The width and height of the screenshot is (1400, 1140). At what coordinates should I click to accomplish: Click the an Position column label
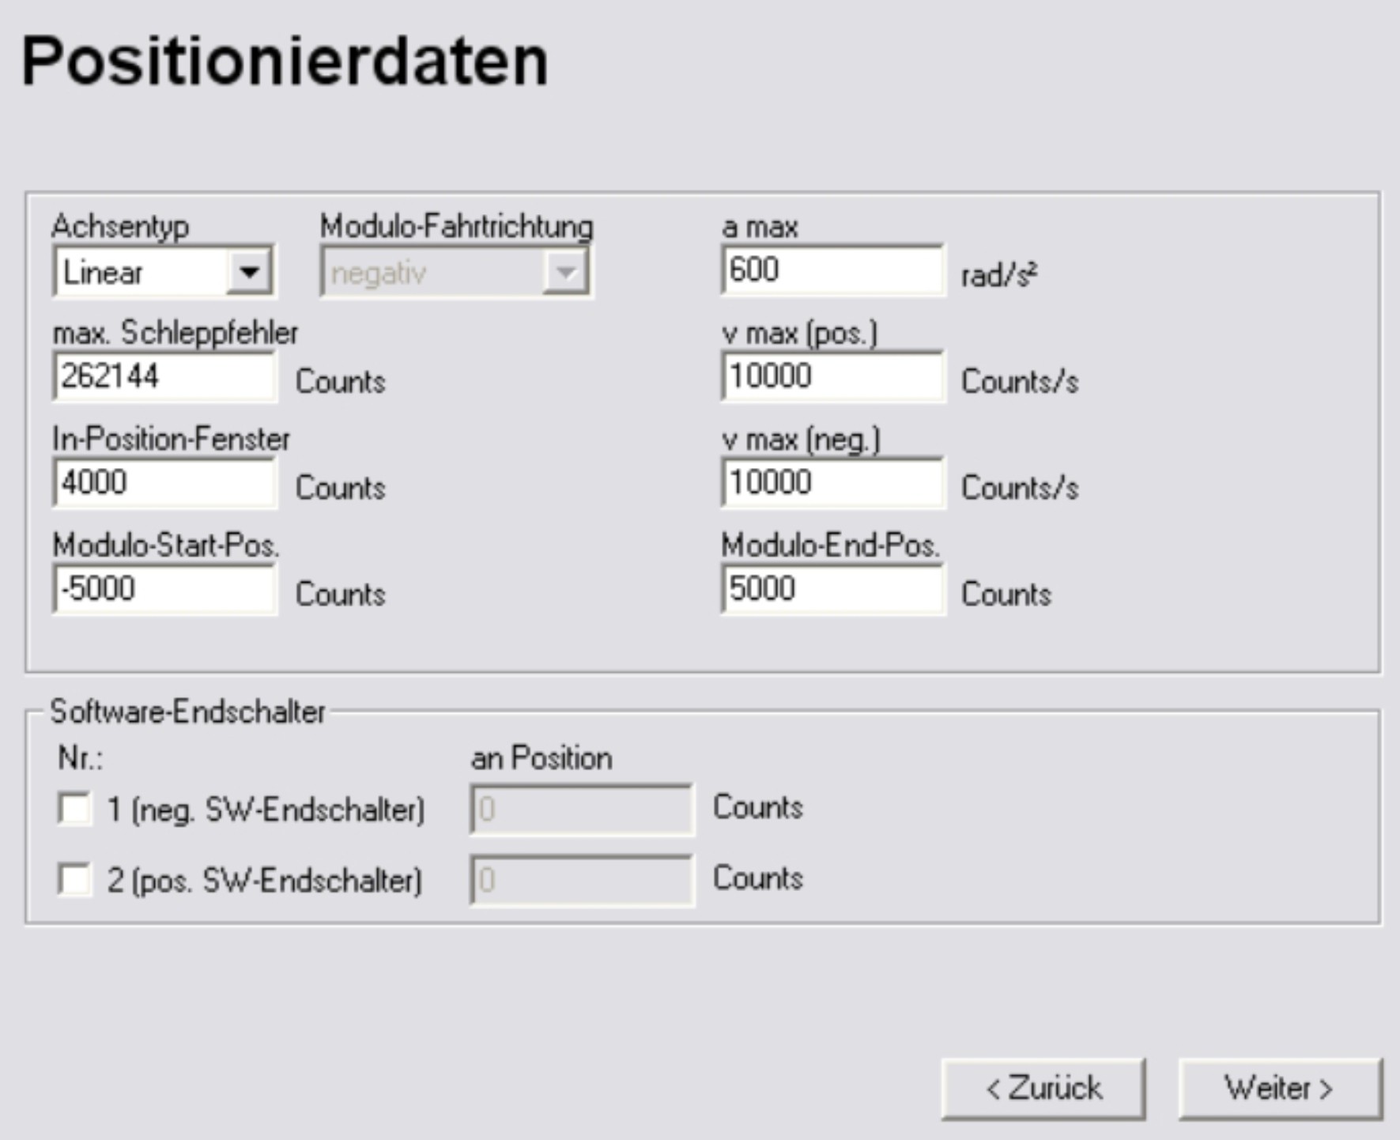click(541, 758)
